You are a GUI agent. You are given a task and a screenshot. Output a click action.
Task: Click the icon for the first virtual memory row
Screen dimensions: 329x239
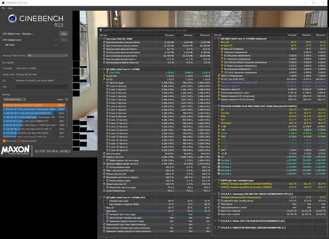pyautogui.click(x=104, y=42)
